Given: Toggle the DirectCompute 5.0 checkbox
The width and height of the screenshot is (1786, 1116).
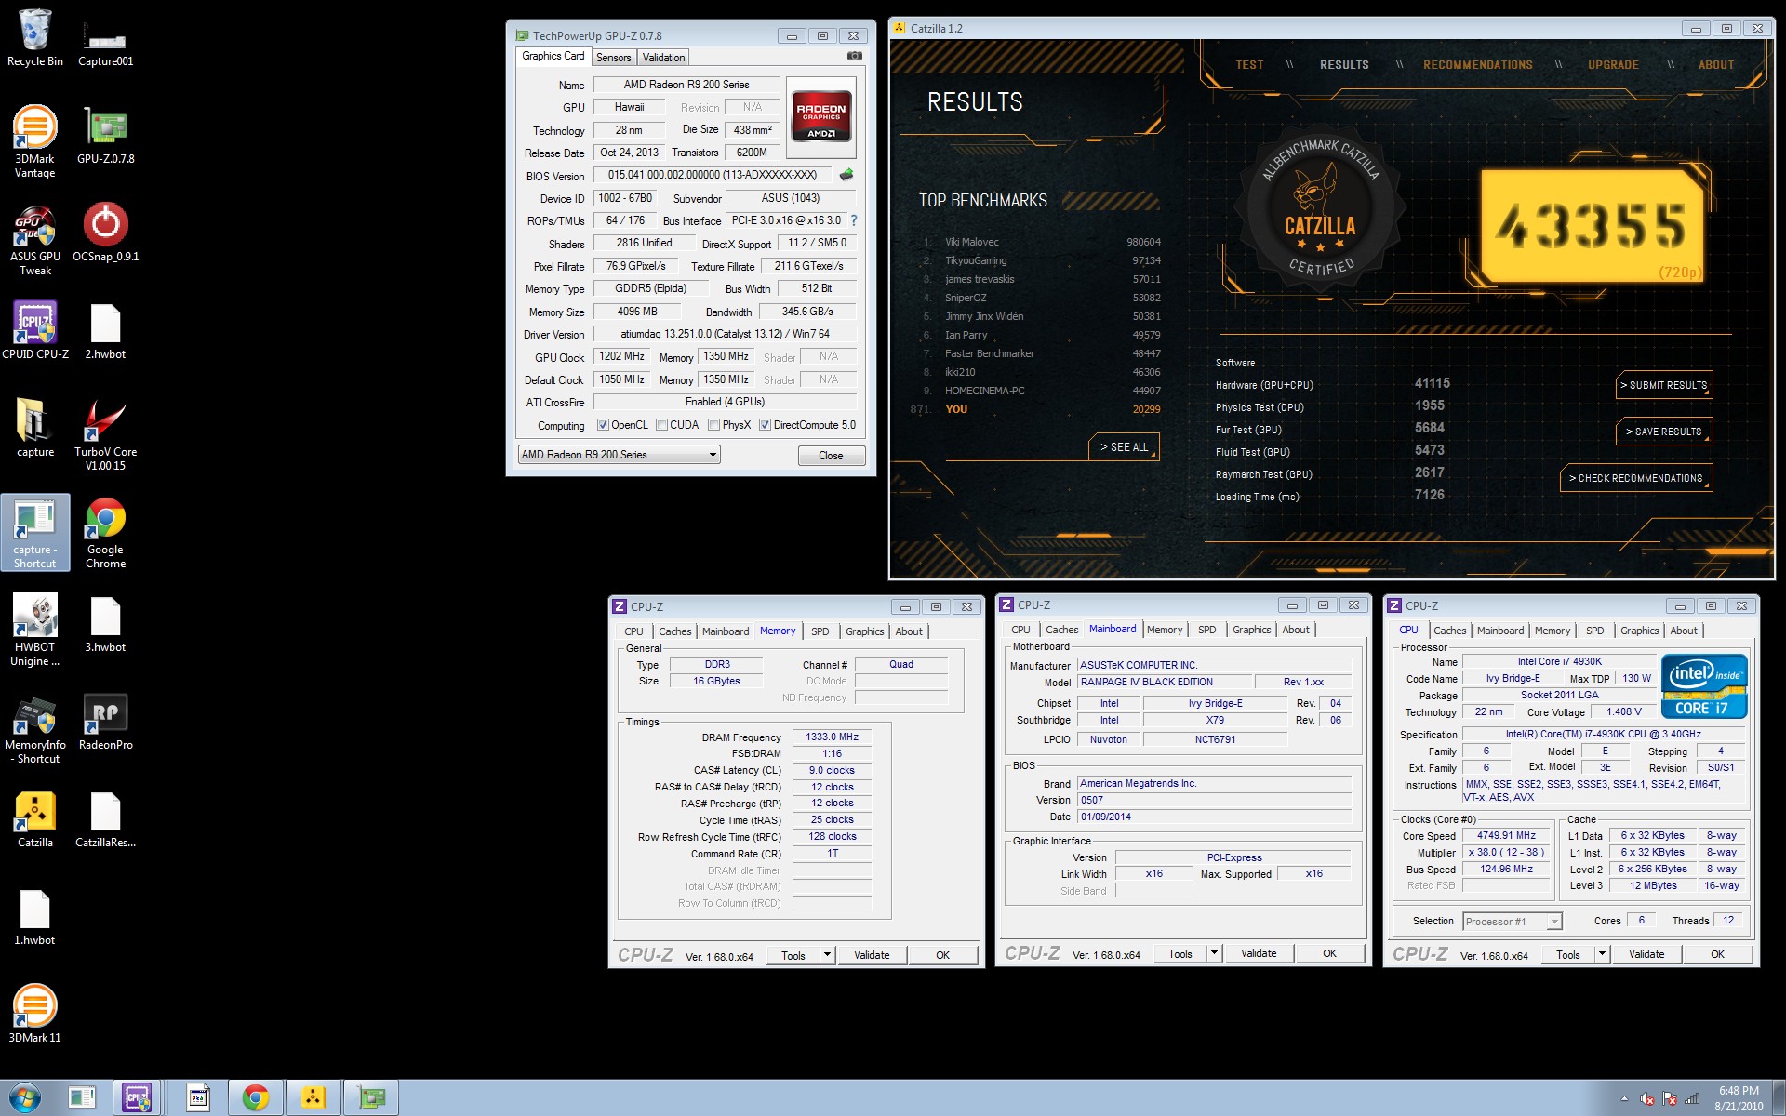Looking at the screenshot, I should (x=765, y=425).
